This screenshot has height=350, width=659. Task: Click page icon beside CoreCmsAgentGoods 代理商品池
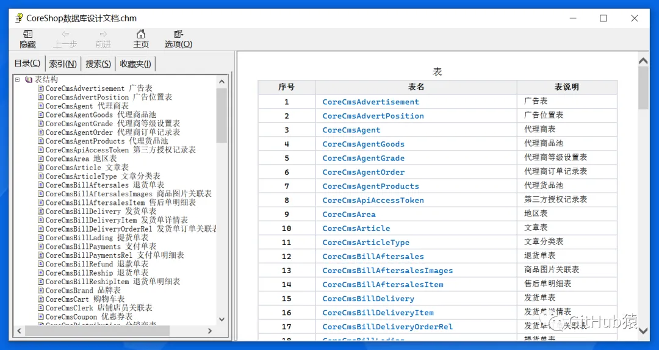(41, 115)
